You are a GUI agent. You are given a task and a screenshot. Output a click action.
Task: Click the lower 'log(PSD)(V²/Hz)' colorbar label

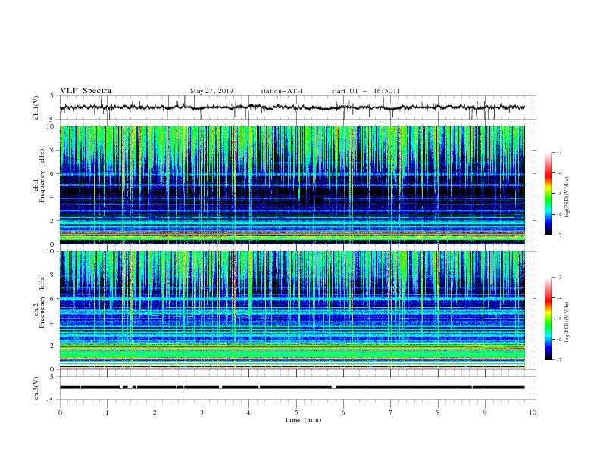point(567,322)
